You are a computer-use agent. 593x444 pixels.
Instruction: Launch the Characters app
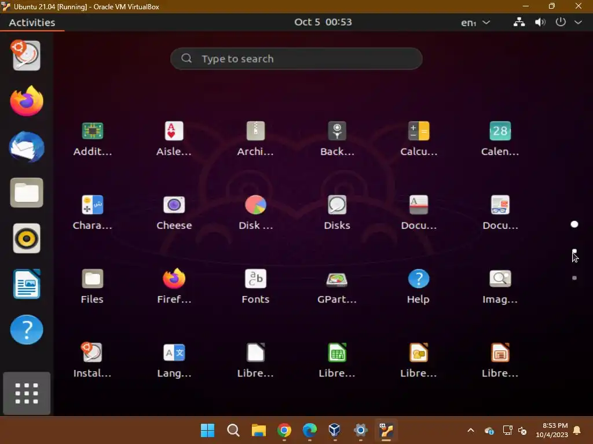93,213
